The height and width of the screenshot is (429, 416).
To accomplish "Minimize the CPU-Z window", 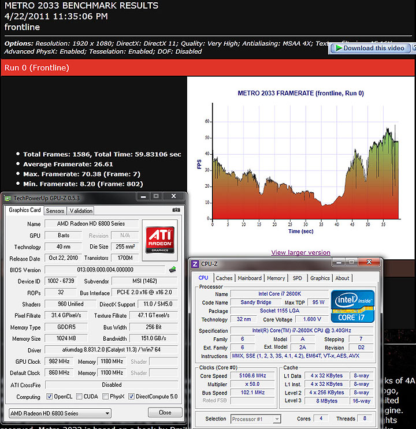I will coord(339,262).
